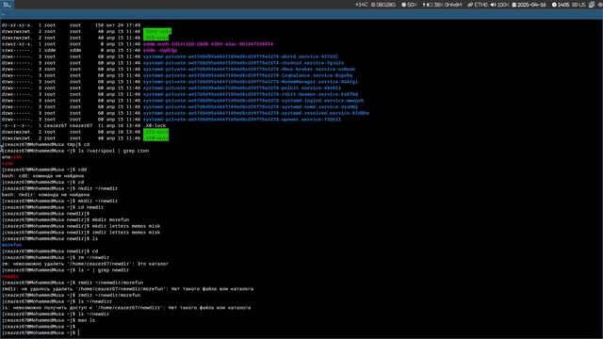This screenshot has height=339, width=603.
Task: Click the workspace indicator in the status bar
Action: coord(7,4)
